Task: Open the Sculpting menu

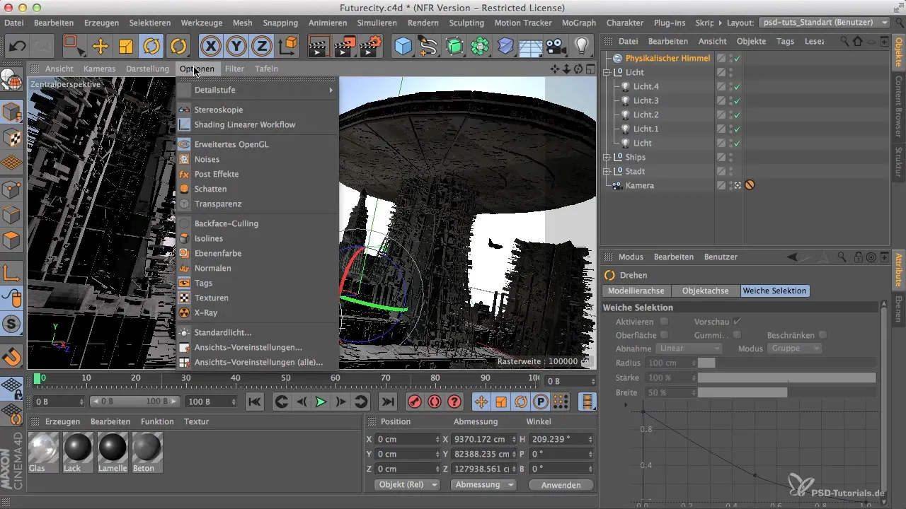Action: [466, 23]
